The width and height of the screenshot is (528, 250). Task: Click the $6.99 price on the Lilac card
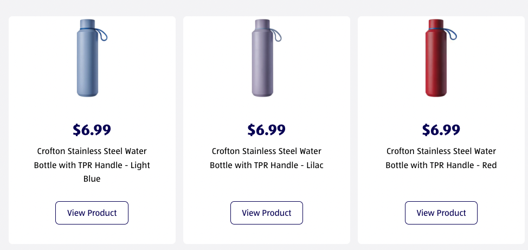[267, 130]
